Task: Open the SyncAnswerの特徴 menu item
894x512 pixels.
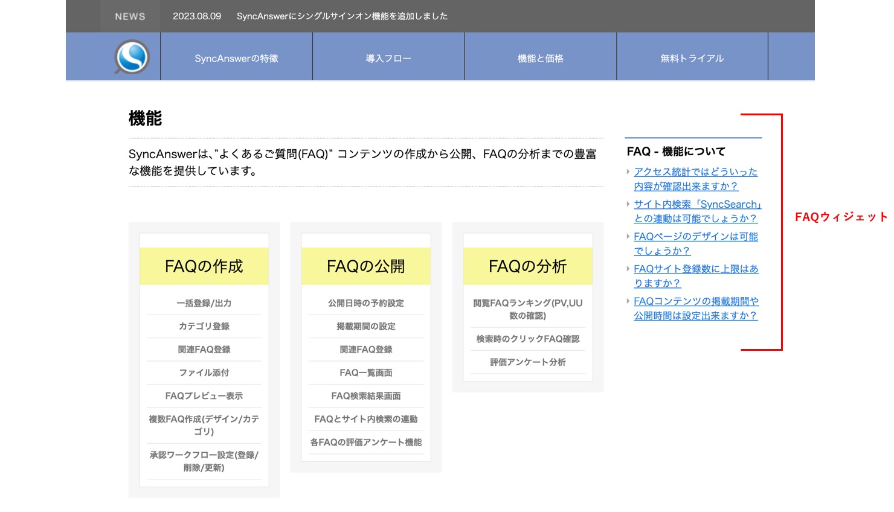Action: 236,59
